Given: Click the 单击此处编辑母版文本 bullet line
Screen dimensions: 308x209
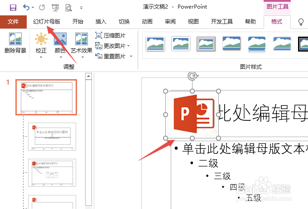Looking at the screenshot, I should (245, 148).
